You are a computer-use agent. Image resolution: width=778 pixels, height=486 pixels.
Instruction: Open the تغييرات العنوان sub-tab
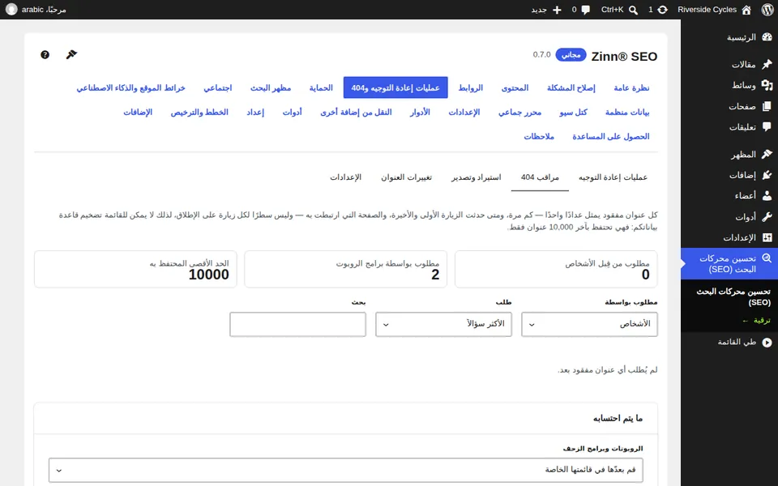pyautogui.click(x=406, y=177)
